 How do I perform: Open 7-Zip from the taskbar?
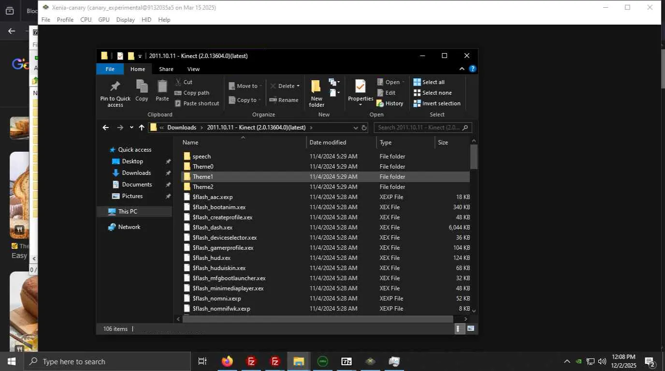point(347,361)
